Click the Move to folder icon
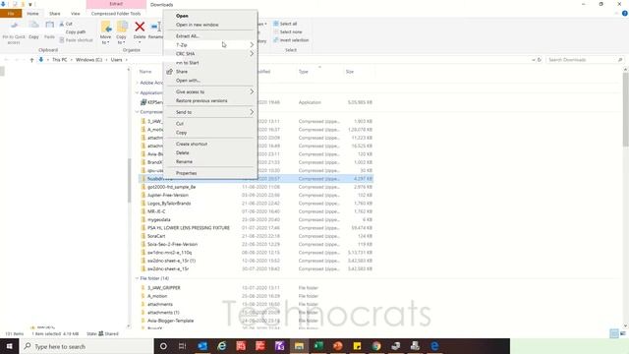This screenshot has height=354, width=629. (x=106, y=27)
